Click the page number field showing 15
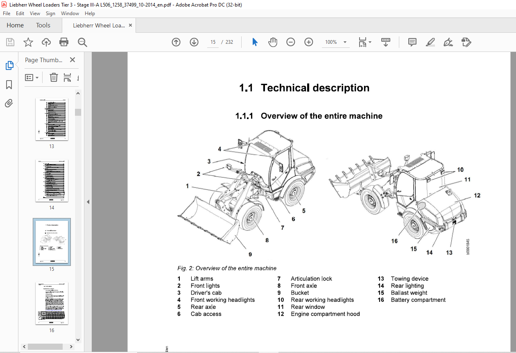 213,42
